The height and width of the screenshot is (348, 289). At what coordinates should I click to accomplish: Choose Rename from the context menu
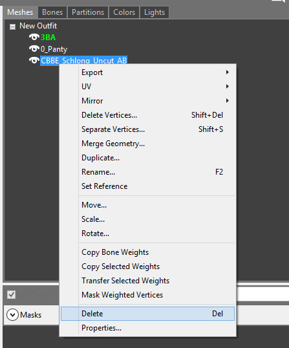[x=147, y=172]
